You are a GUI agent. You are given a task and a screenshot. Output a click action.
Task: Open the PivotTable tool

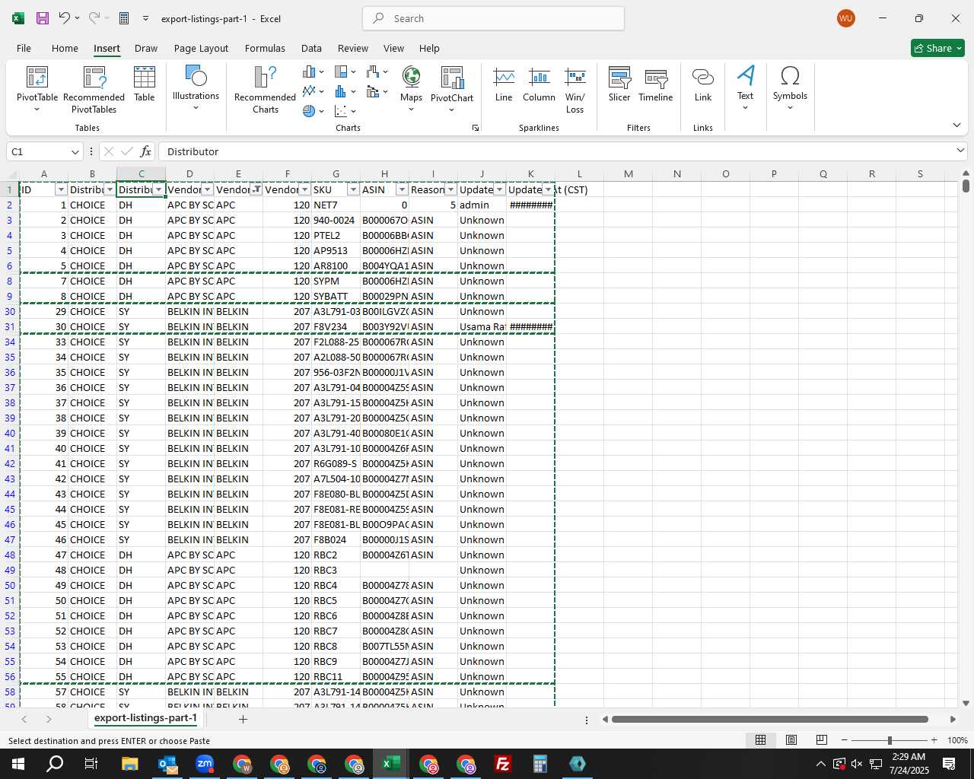pyautogui.click(x=37, y=89)
